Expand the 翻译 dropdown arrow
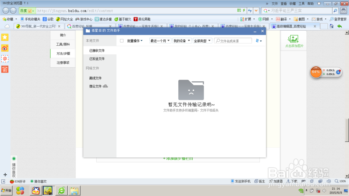349x196 pixels. [x=290, y=19]
